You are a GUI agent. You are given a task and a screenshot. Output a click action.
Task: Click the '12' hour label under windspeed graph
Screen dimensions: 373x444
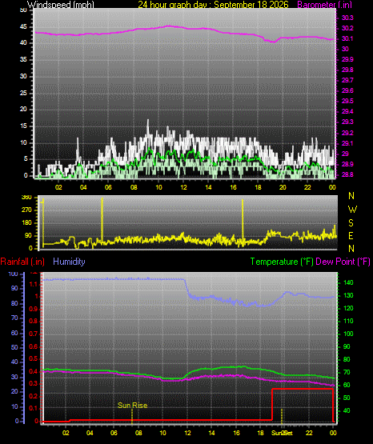coord(183,187)
